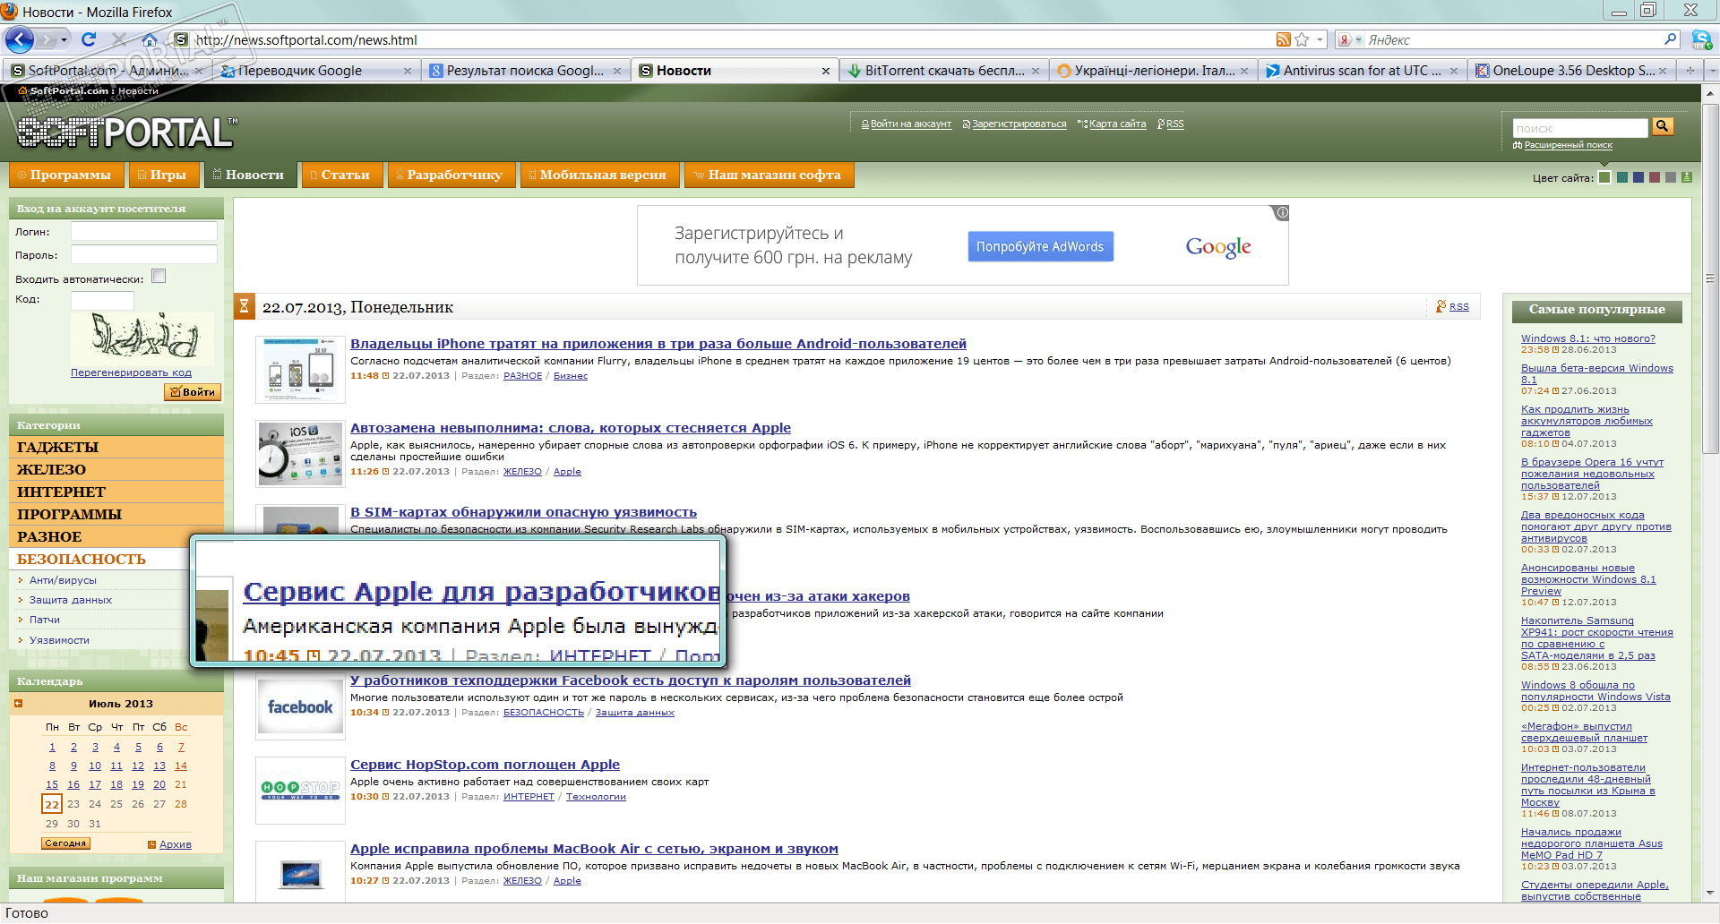
Task: Open the calendar Архив link
Action: (x=175, y=844)
